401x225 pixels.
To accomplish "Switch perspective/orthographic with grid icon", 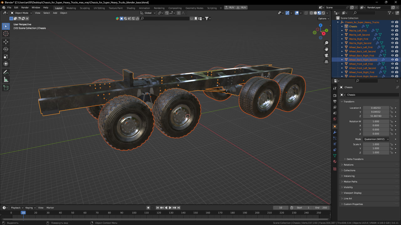I will point(326,62).
